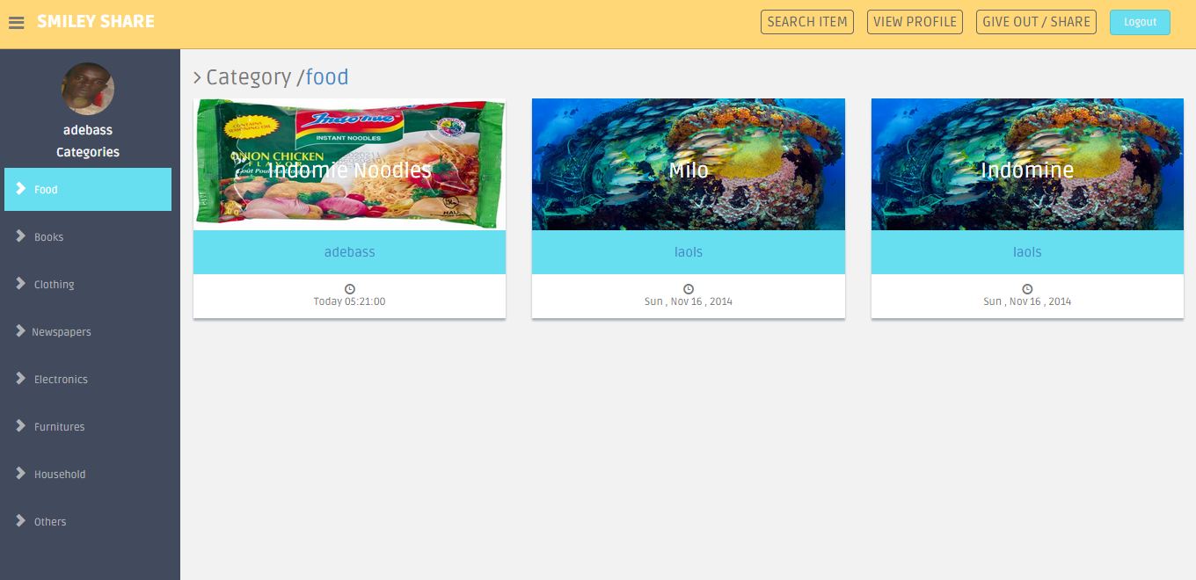Click the arrow icon before Category heading
The width and height of the screenshot is (1196, 580).
[198, 78]
